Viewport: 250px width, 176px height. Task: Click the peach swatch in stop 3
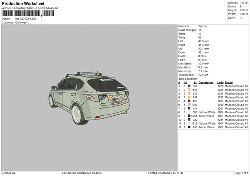point(189,93)
